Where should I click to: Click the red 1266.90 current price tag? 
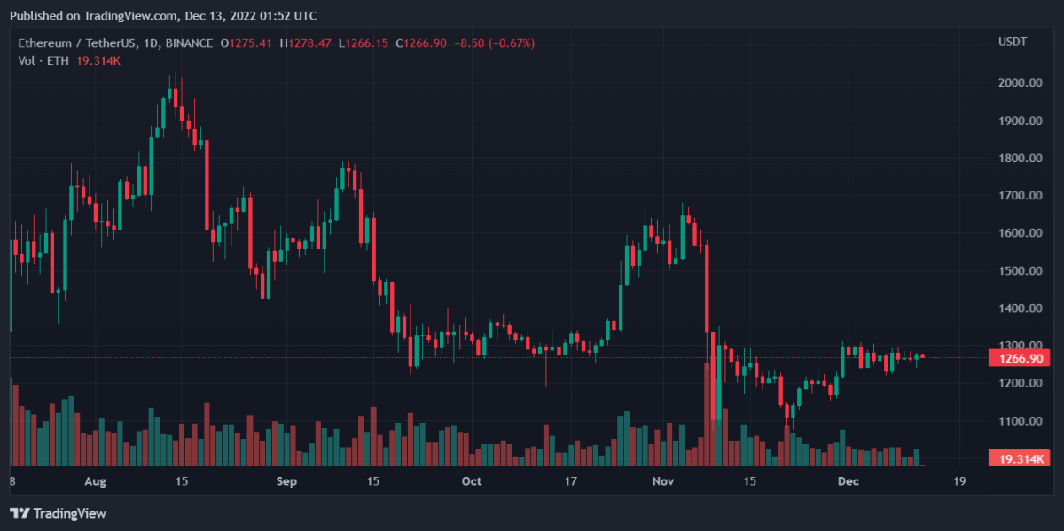click(x=1018, y=358)
